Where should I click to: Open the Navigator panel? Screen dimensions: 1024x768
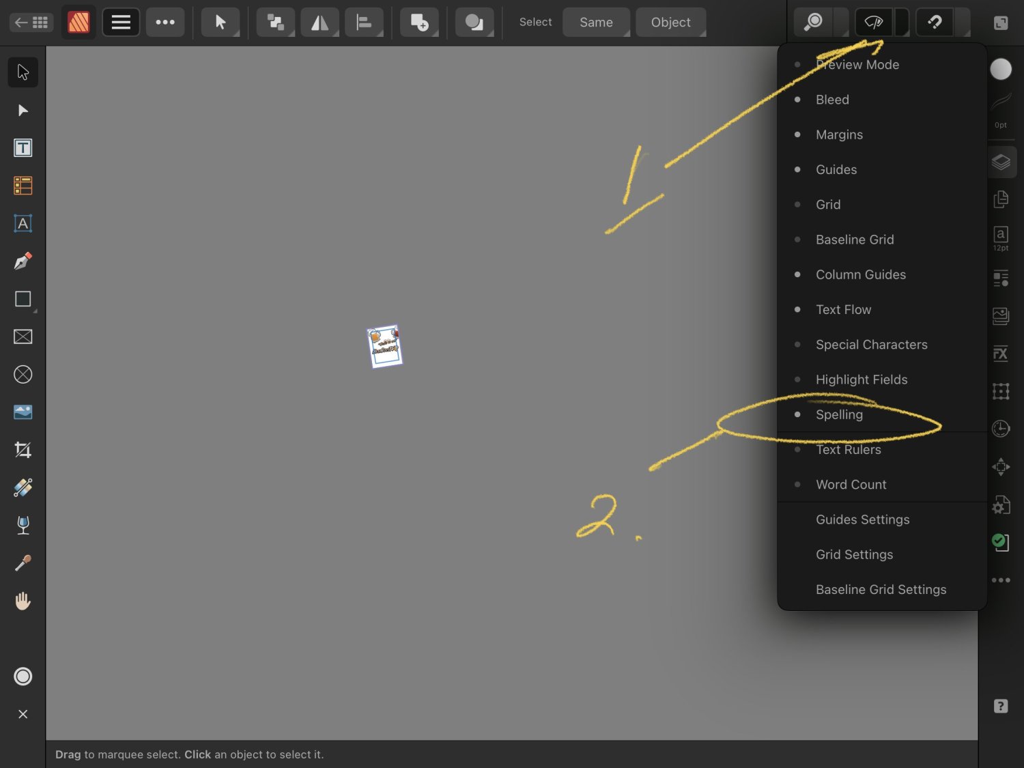(1001, 467)
